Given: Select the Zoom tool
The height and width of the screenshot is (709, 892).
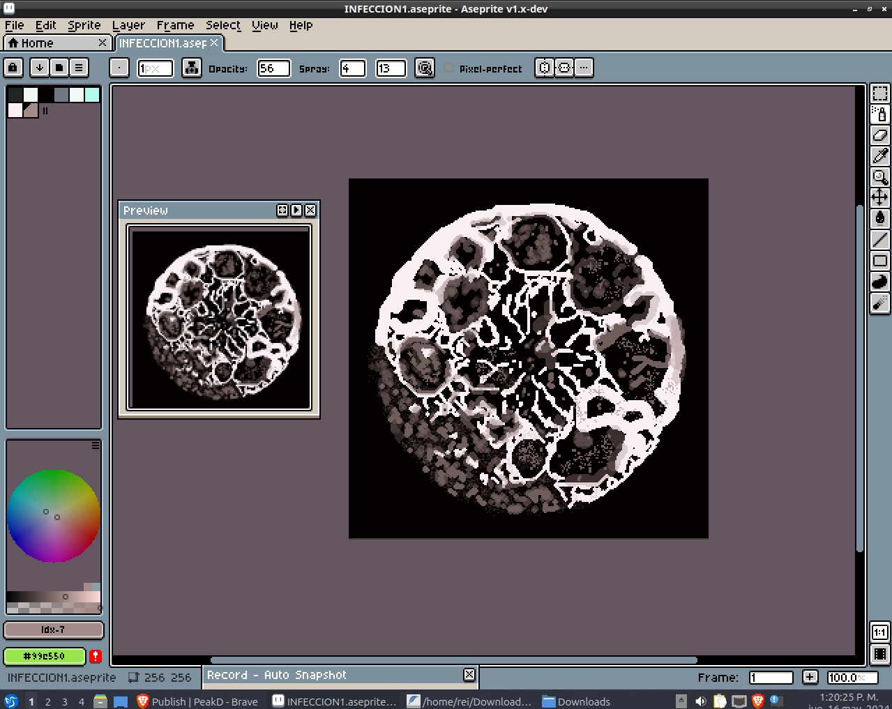Looking at the screenshot, I should point(880,177).
